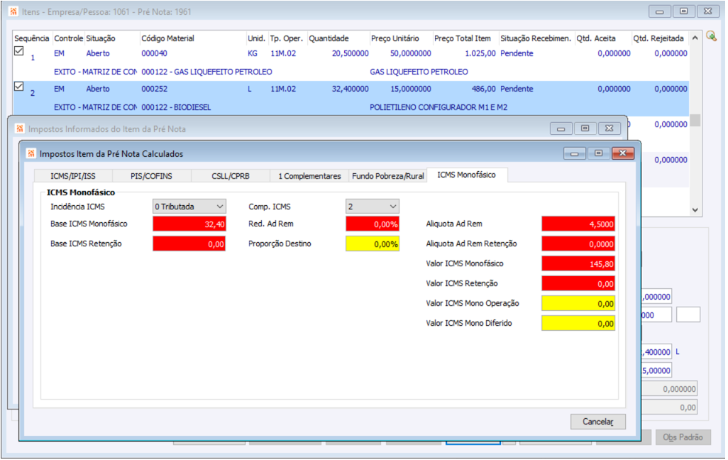Click quantity 20,500000 cell
This screenshot has width=728, height=460.
[350, 53]
